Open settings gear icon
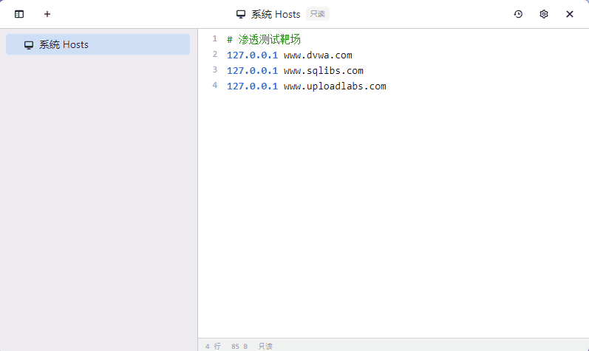 [543, 14]
